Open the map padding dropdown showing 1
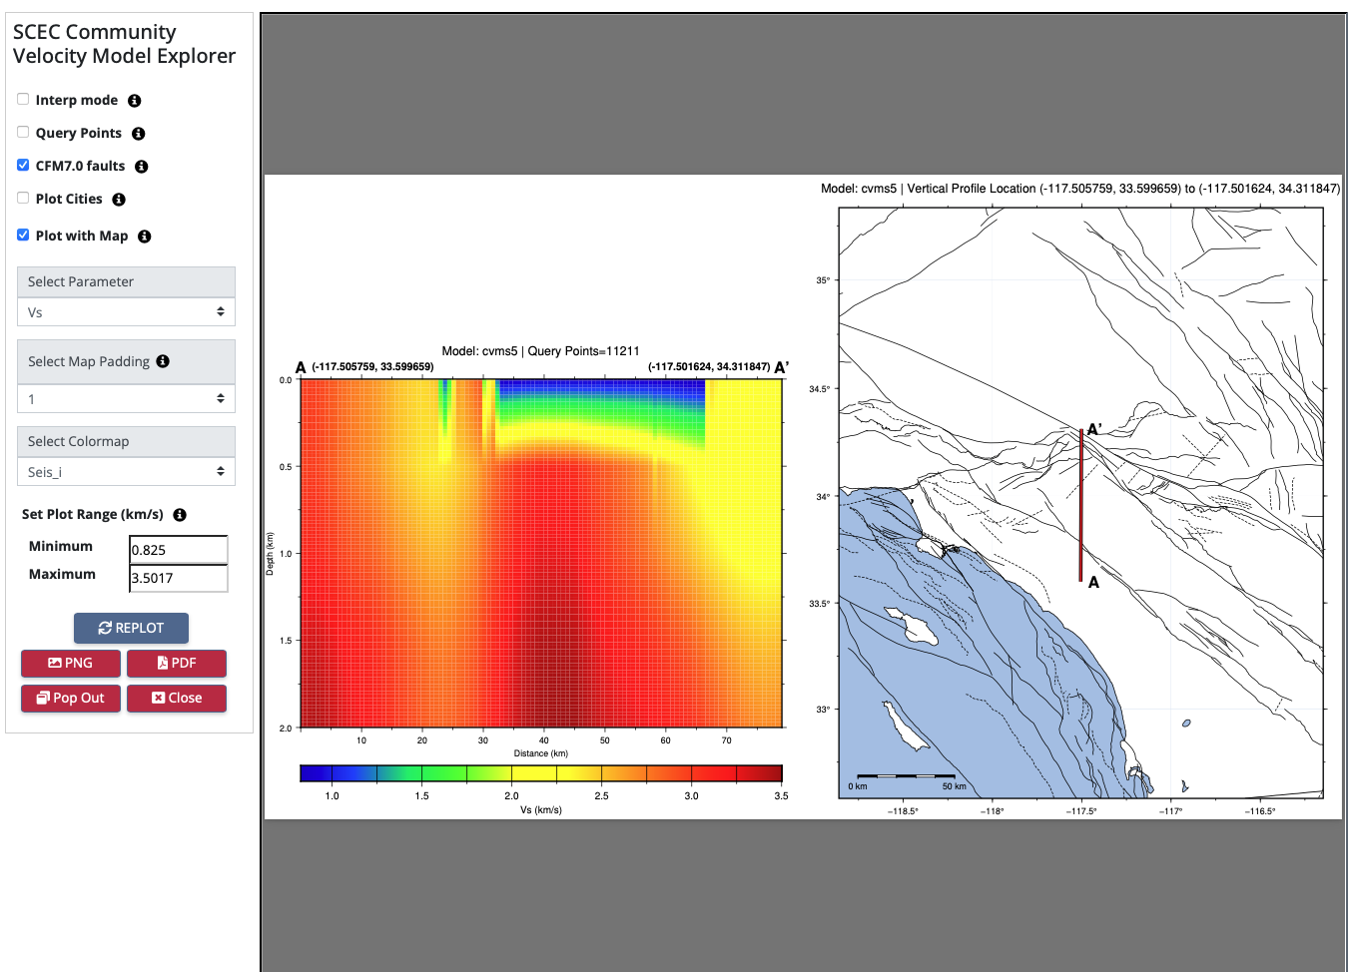 126,399
